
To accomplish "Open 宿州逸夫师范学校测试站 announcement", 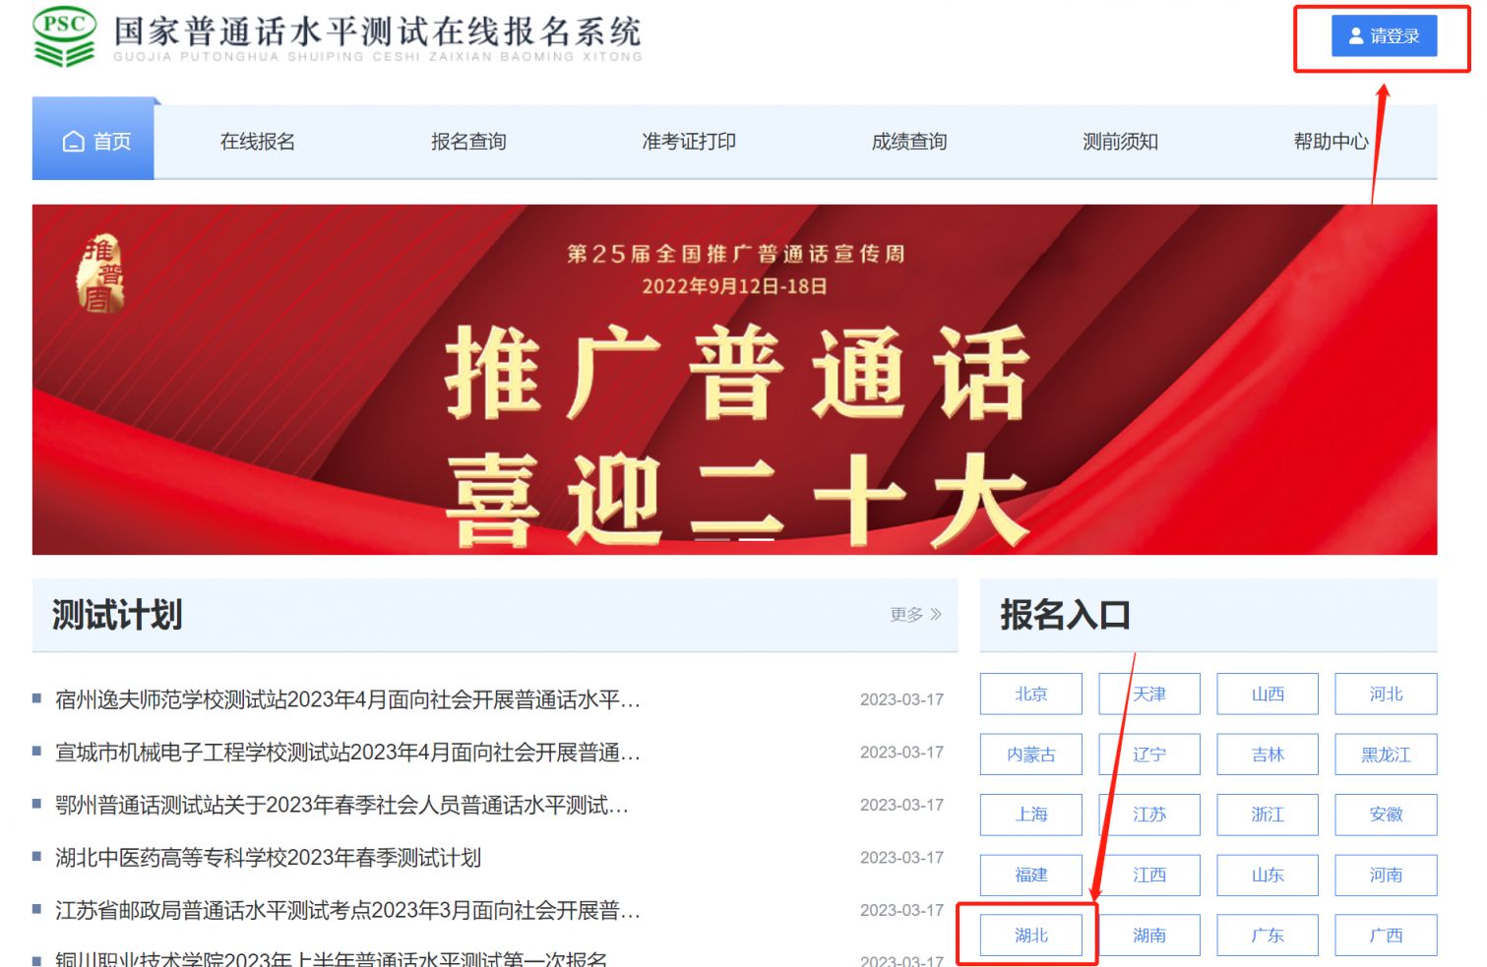I will (x=347, y=699).
